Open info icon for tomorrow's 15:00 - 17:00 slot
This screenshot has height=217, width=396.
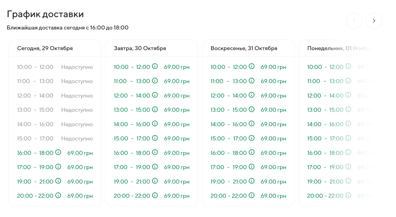coord(155,138)
